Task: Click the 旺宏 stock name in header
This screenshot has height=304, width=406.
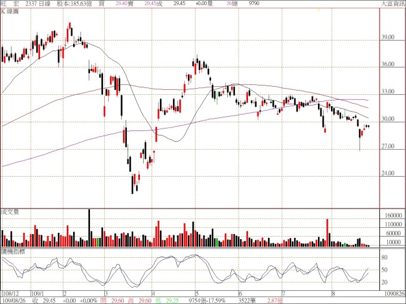Action: (9, 4)
